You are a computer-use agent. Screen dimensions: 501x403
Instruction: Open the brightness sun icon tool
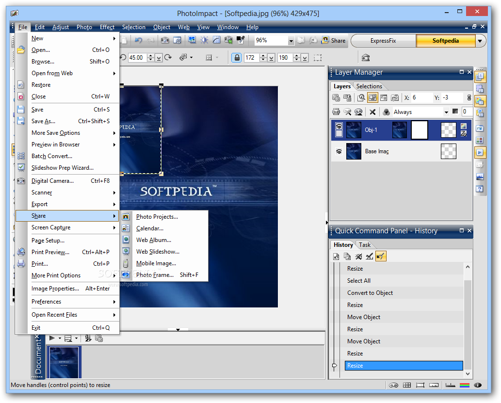(x=204, y=40)
